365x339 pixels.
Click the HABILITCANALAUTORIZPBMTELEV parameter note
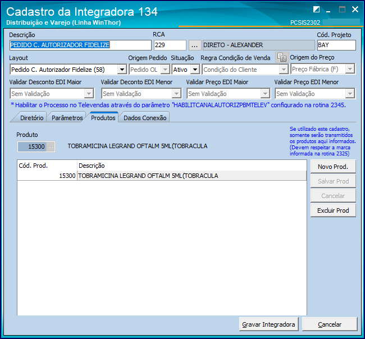tap(179, 105)
